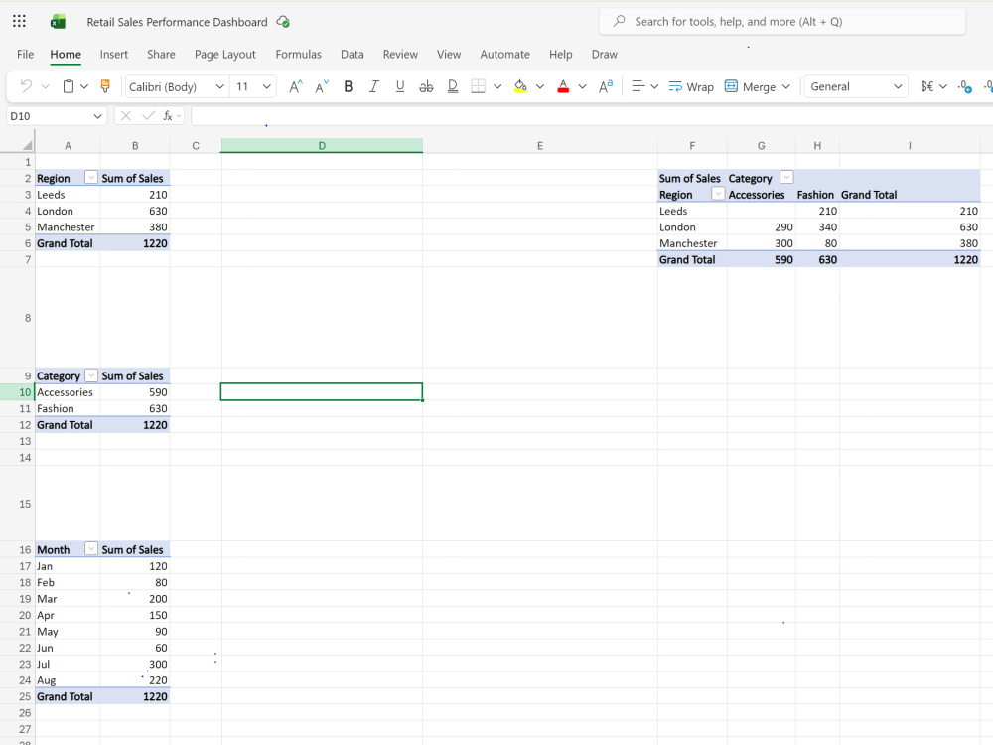This screenshot has height=745, width=993.
Task: Click the cancel entry X icon
Action: click(126, 116)
